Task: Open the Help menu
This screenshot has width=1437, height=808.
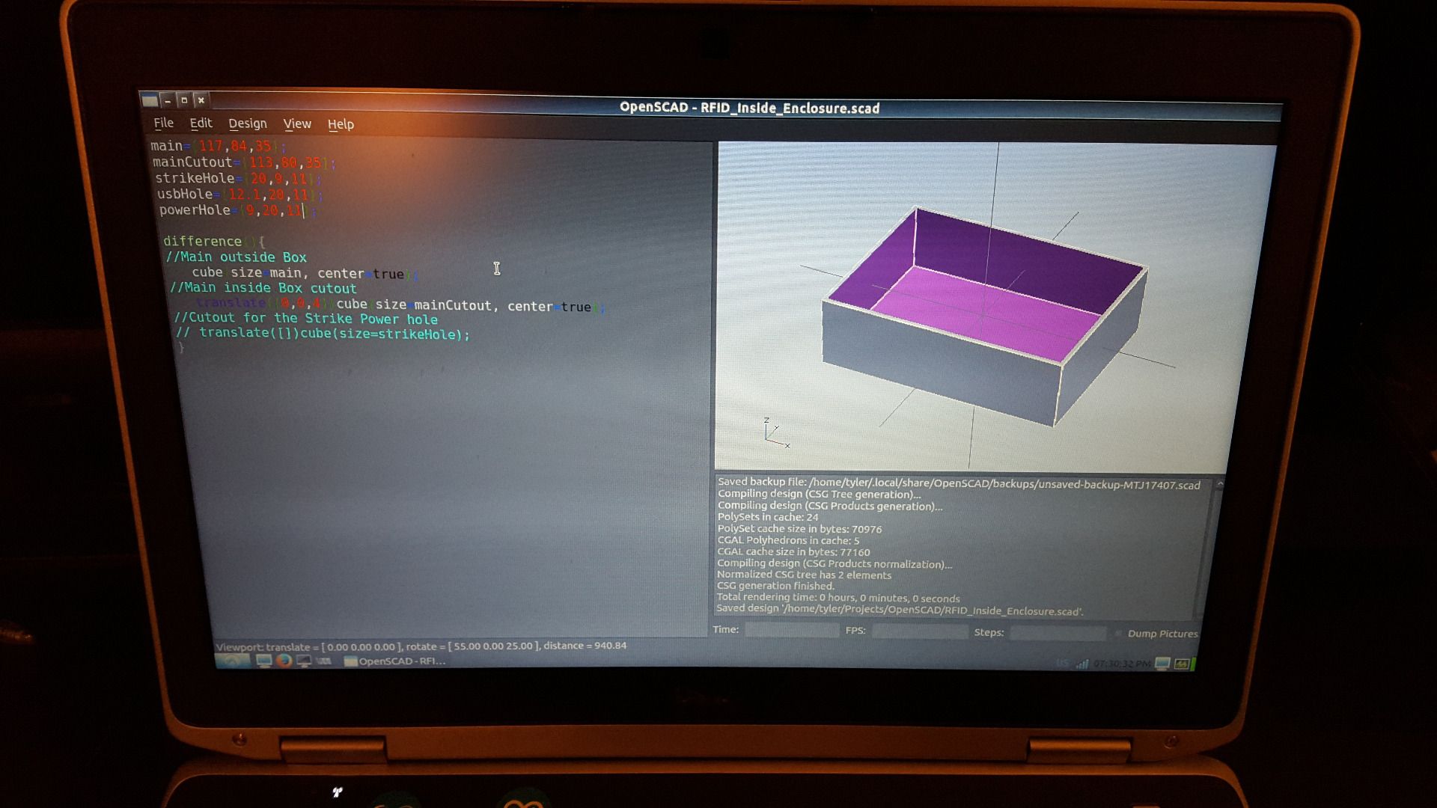Action: [x=341, y=124]
